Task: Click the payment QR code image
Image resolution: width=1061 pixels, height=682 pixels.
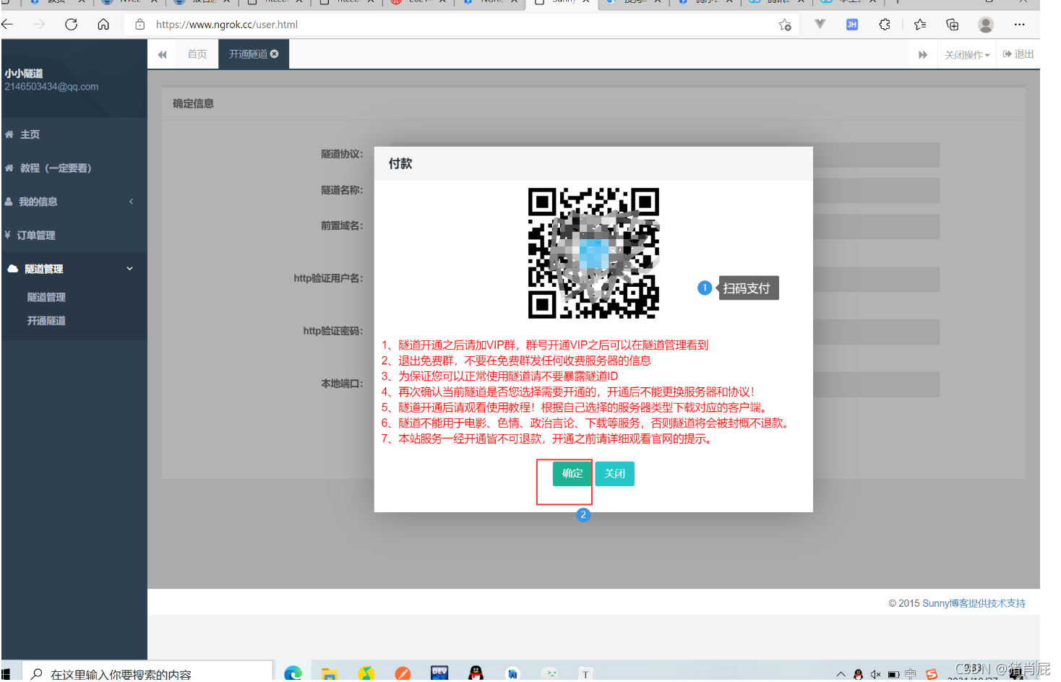Action: [x=593, y=254]
